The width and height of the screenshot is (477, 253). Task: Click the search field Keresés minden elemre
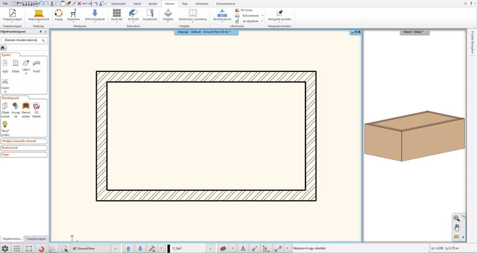[24, 40]
